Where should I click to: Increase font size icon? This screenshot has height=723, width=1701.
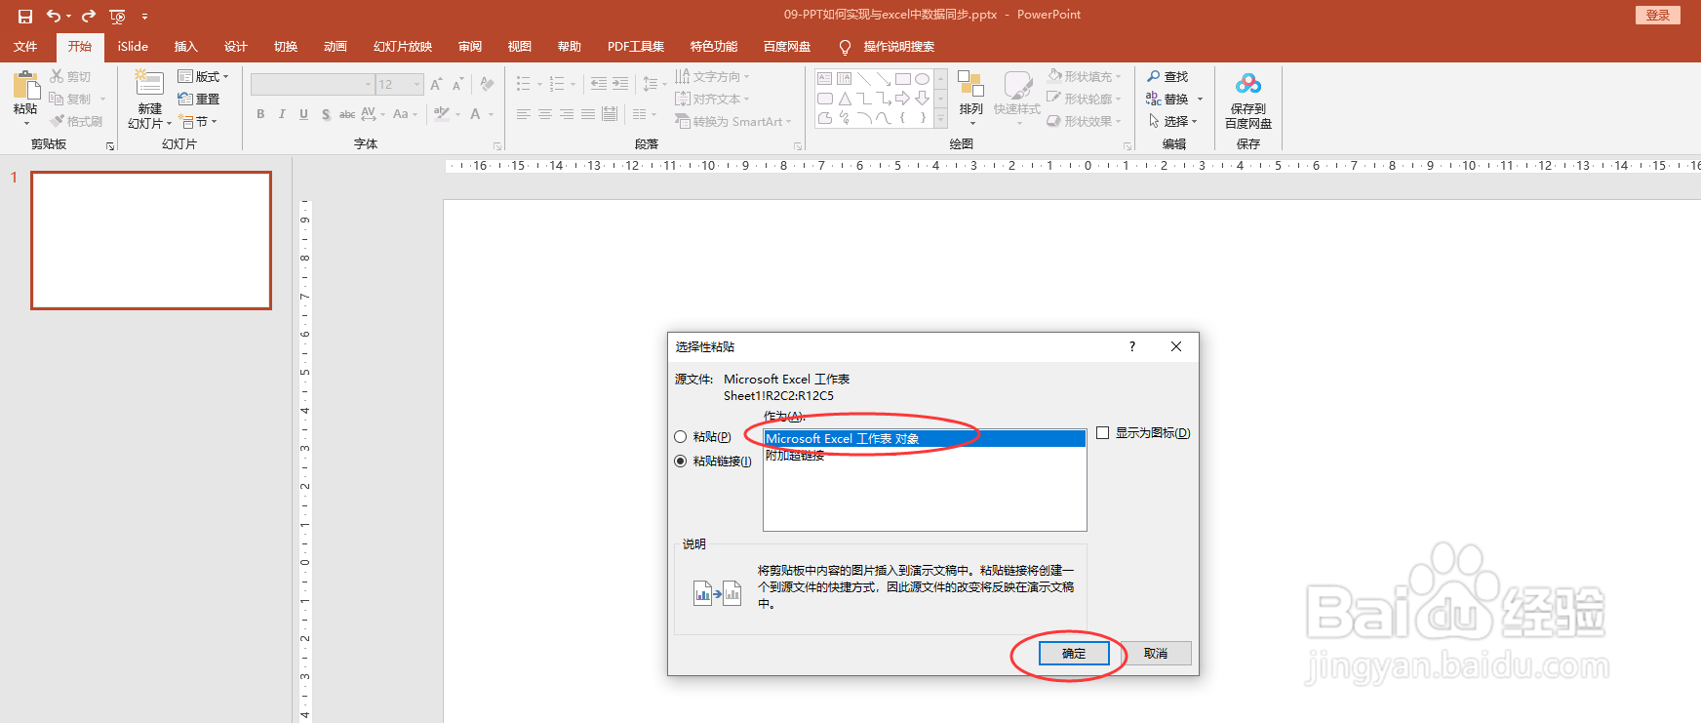[x=436, y=85]
